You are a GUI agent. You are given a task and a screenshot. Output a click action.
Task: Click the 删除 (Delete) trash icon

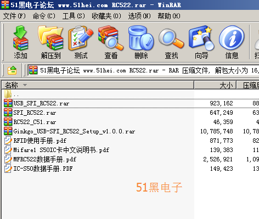(141, 42)
